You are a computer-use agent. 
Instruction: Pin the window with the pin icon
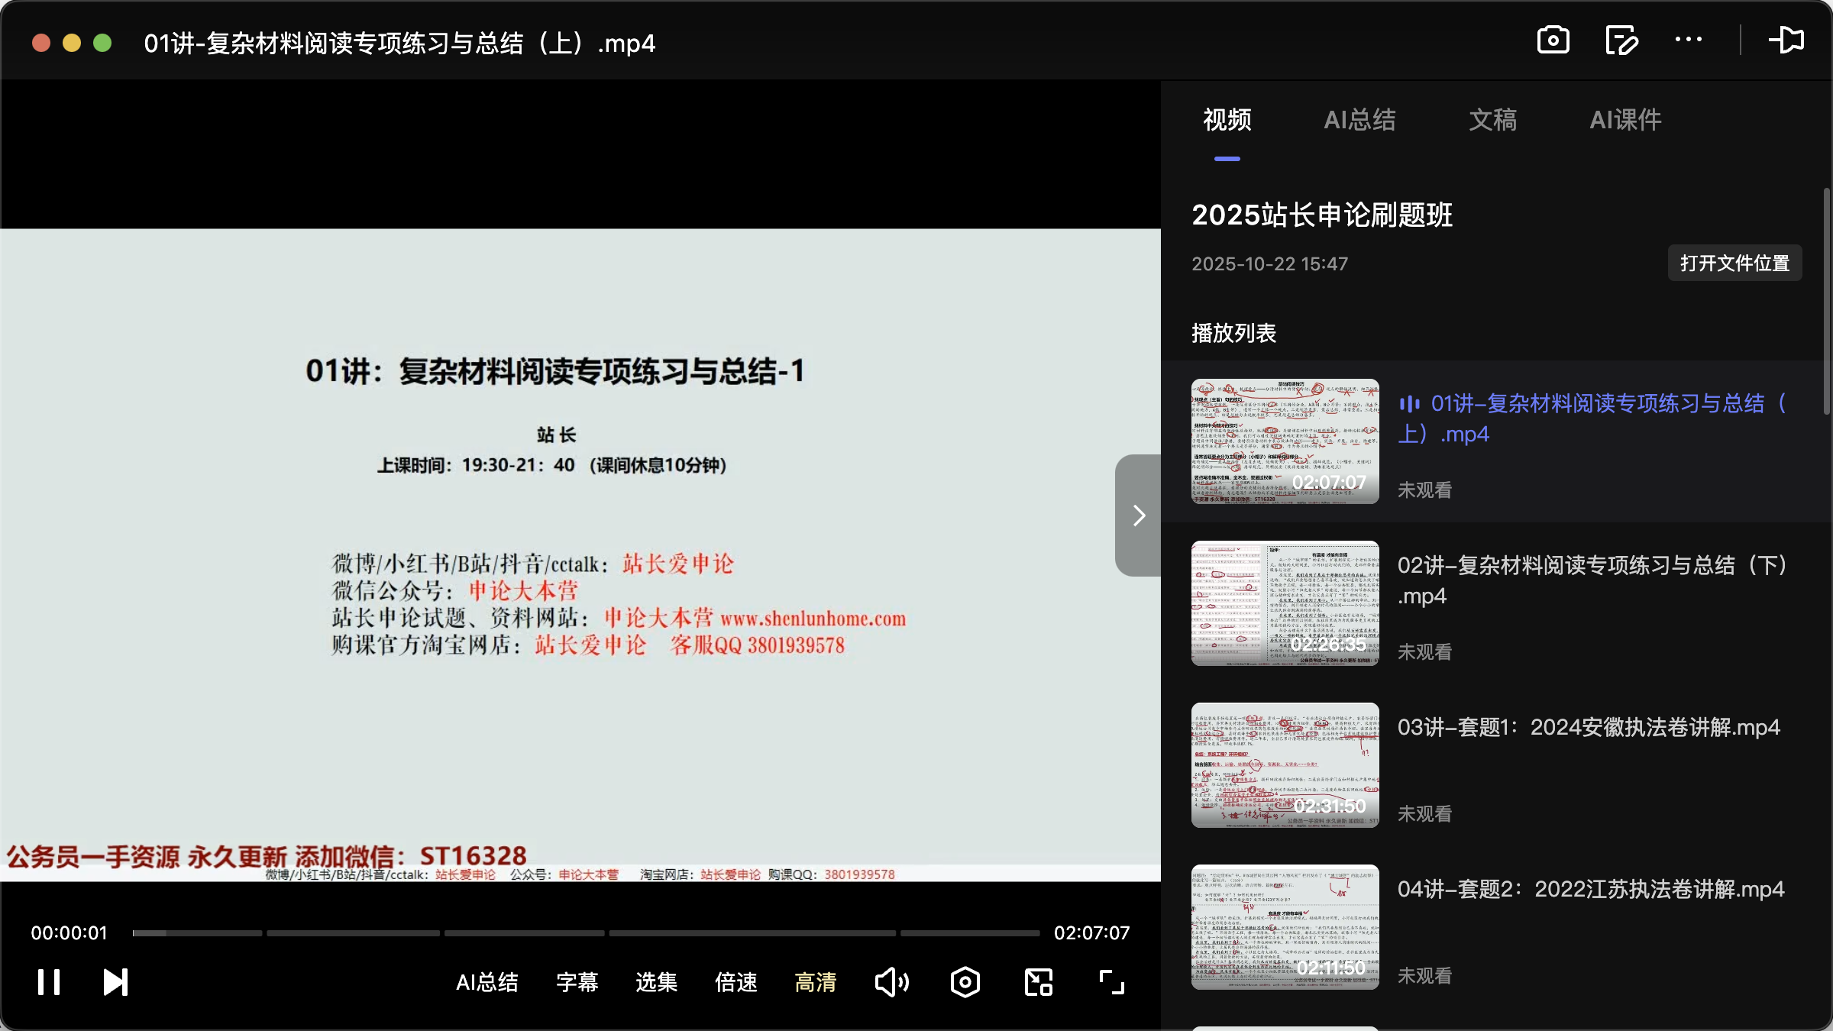point(1787,40)
